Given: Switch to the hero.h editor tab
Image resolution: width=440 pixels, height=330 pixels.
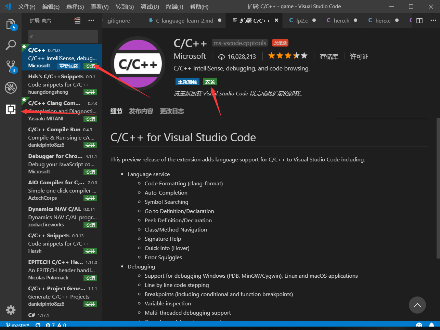Looking at the screenshot, I should coord(341,21).
